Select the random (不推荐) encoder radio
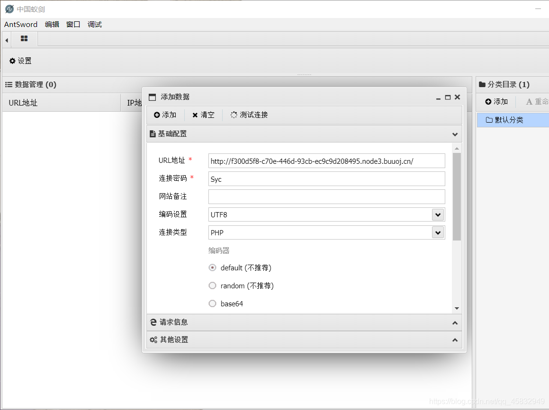549x410 pixels. click(212, 285)
